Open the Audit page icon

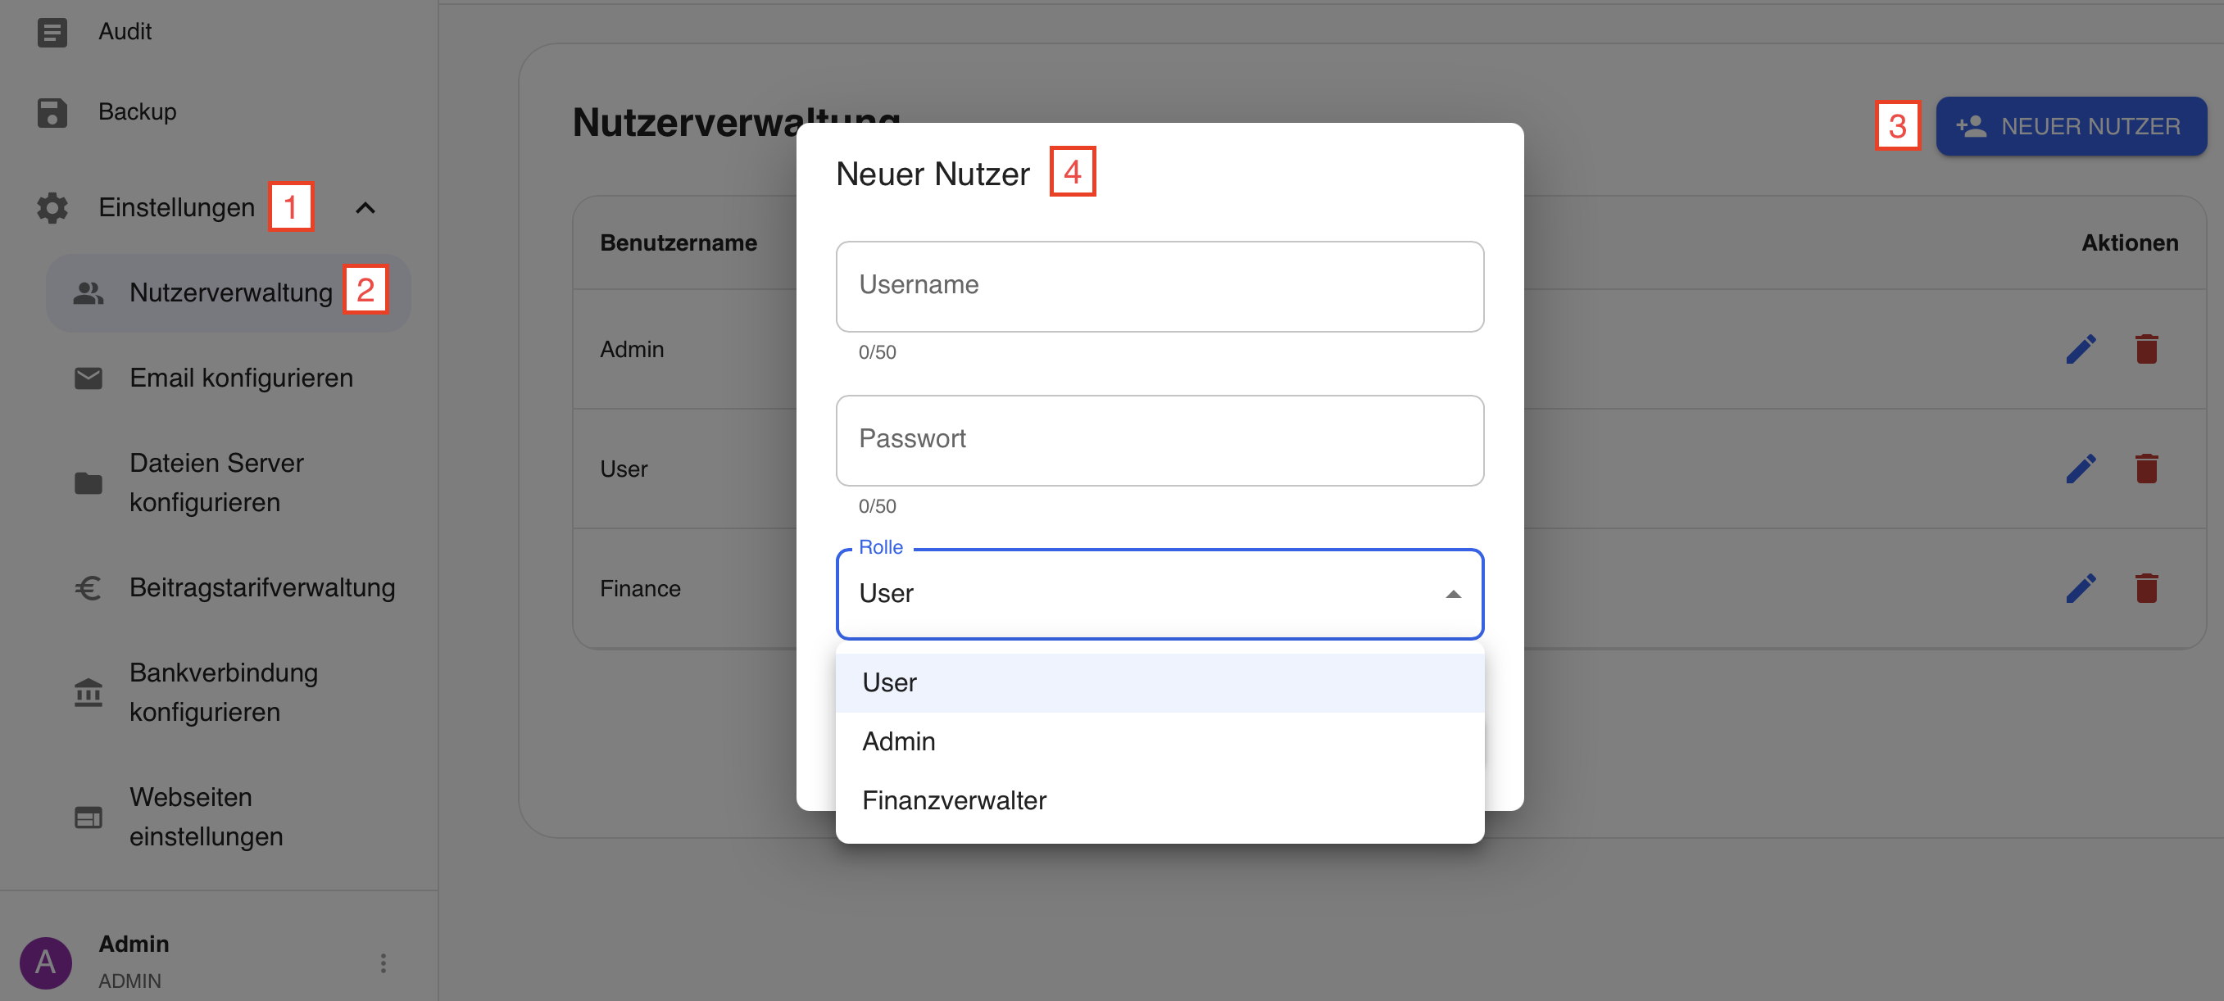tap(52, 32)
